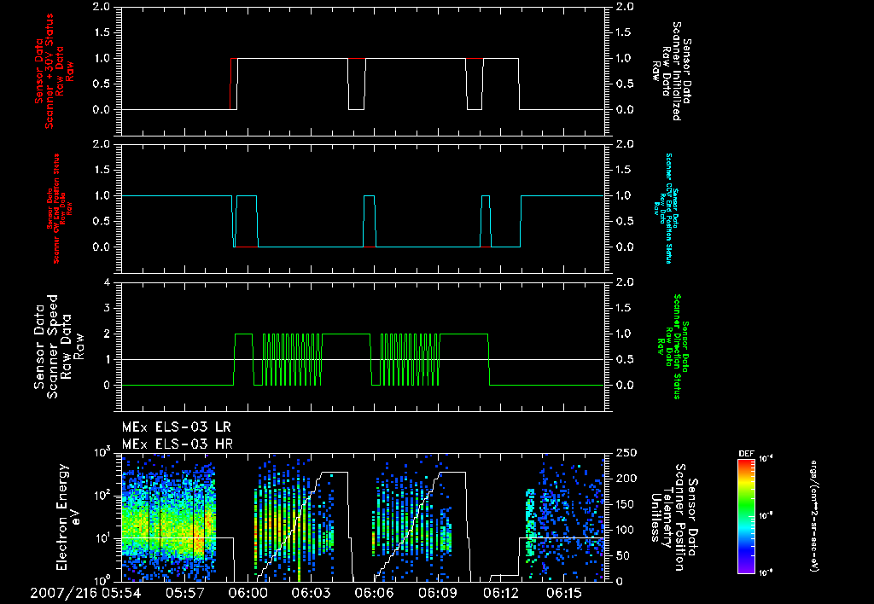Click the "06:15" time axis tick label
Screen dimensions: 874x604
(x=565, y=593)
